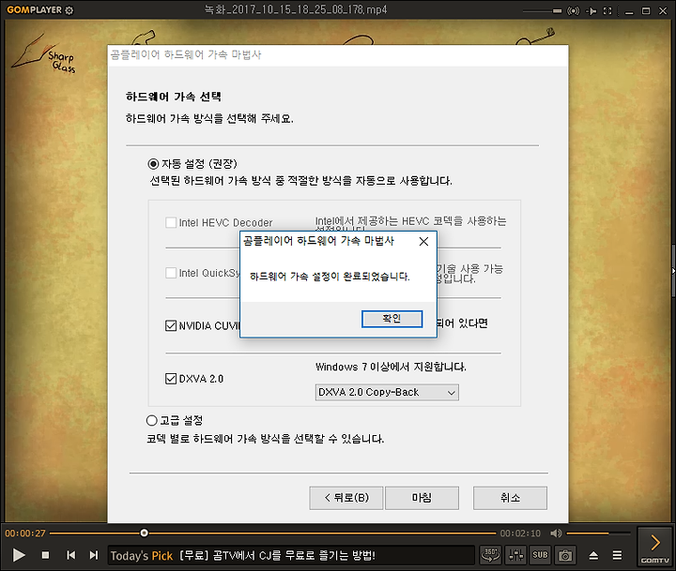Screen dimensions: 676x571
Task: Click the broadcast/cast icon in title bar
Action: pos(573,10)
